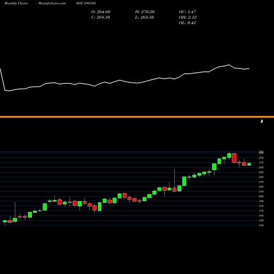274x274 pixels.
Task: Click the 190 price axis label
Action: (x=261, y=201)
